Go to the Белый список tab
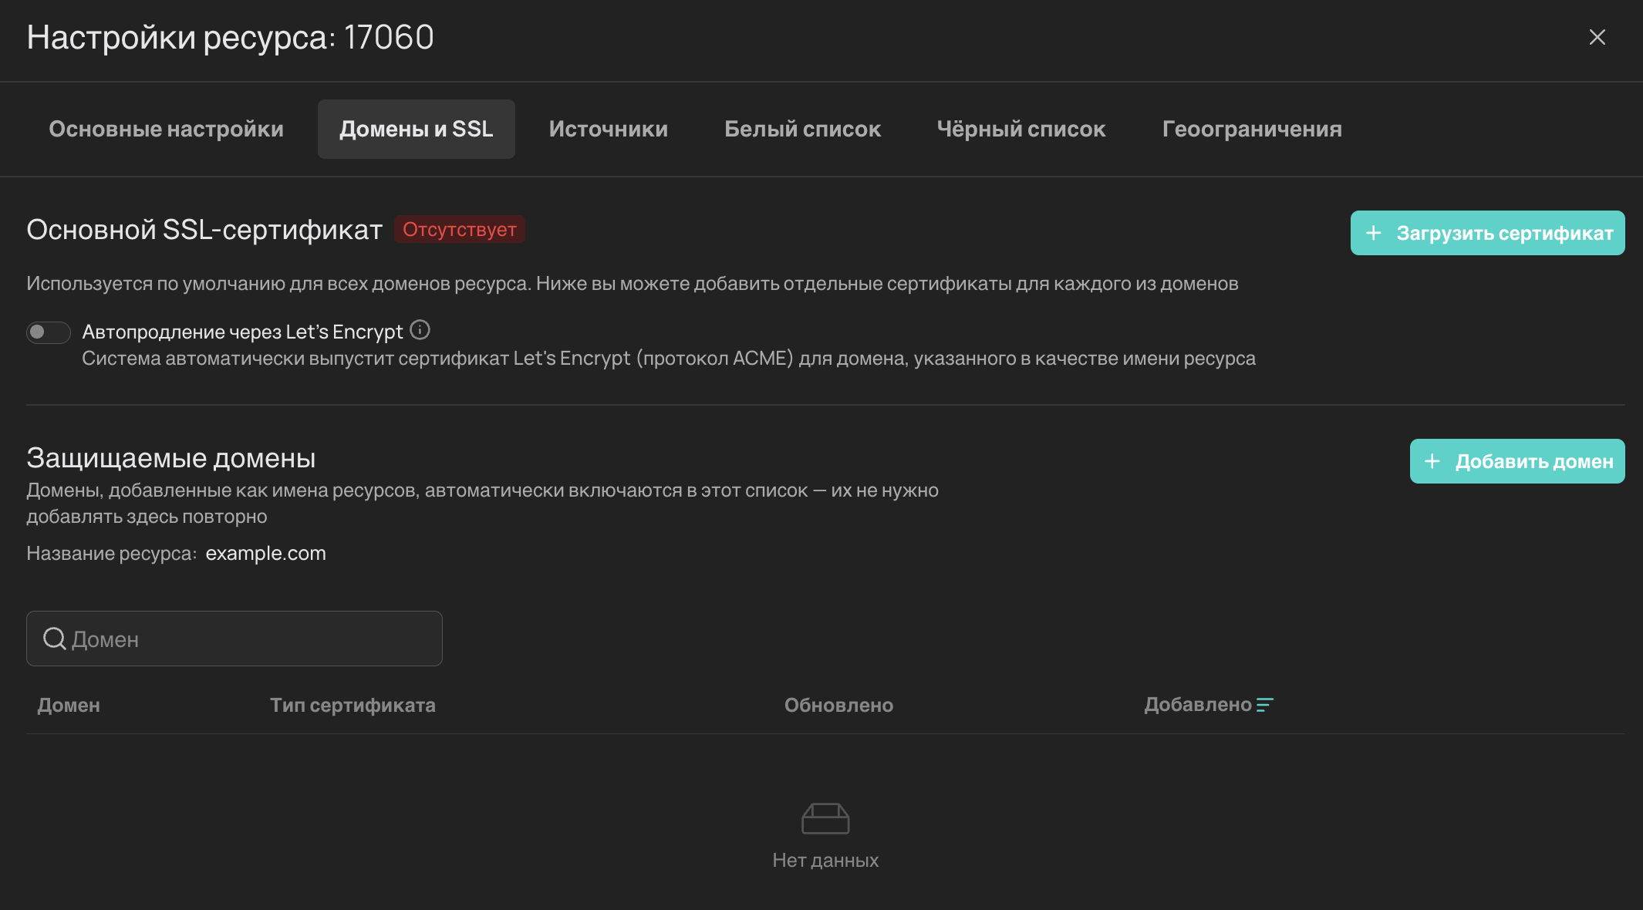 pyautogui.click(x=802, y=129)
